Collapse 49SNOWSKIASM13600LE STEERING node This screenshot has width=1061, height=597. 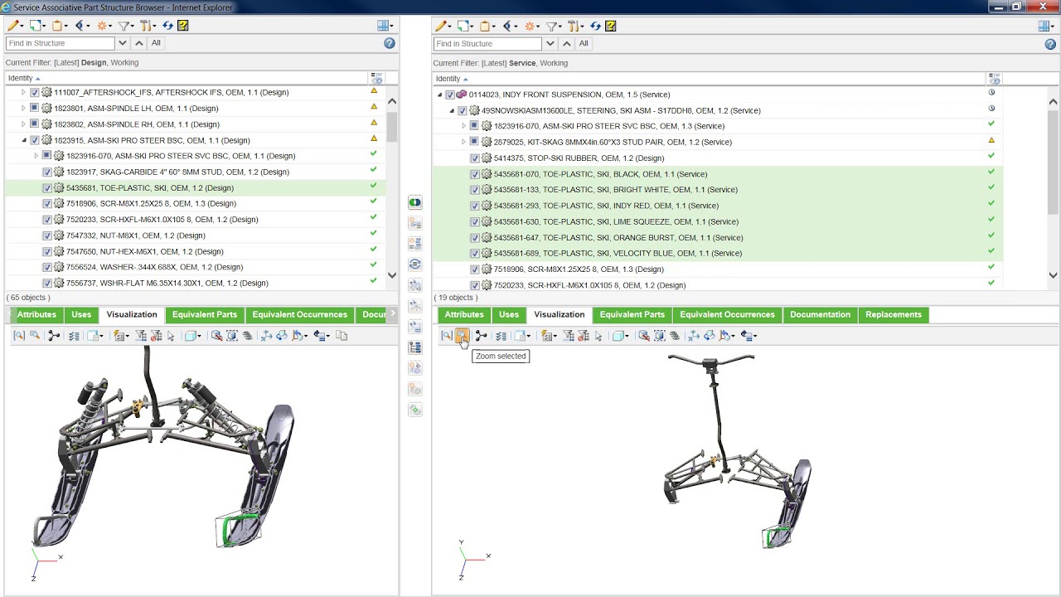[452, 110]
